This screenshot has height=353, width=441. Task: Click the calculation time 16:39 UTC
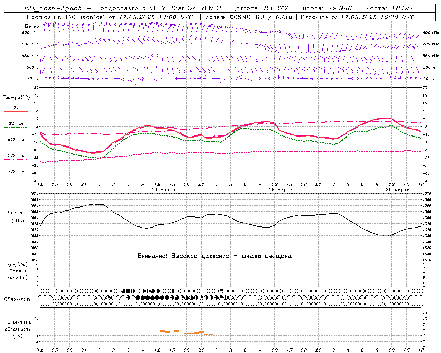tap(398, 17)
